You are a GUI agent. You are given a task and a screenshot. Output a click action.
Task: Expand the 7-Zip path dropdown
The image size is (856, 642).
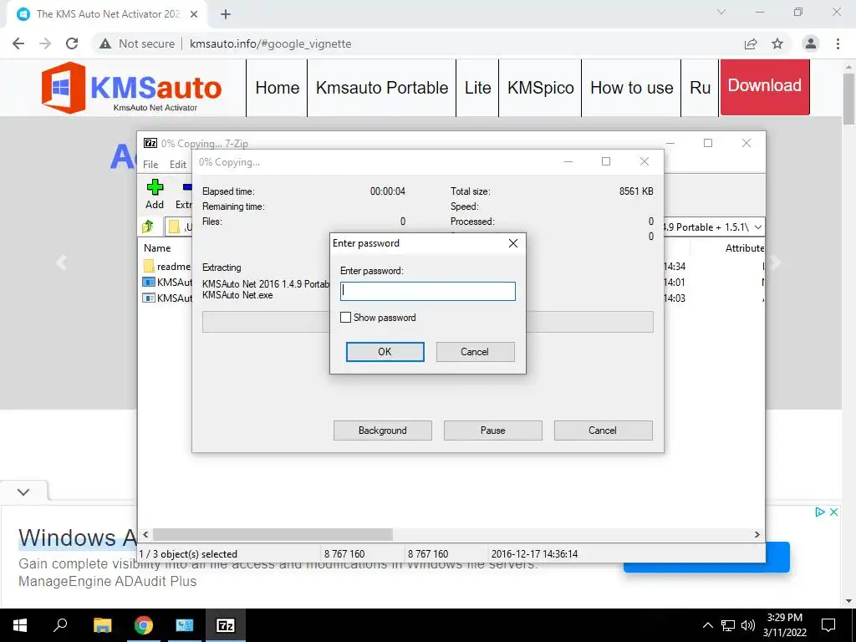pyautogui.click(x=757, y=227)
